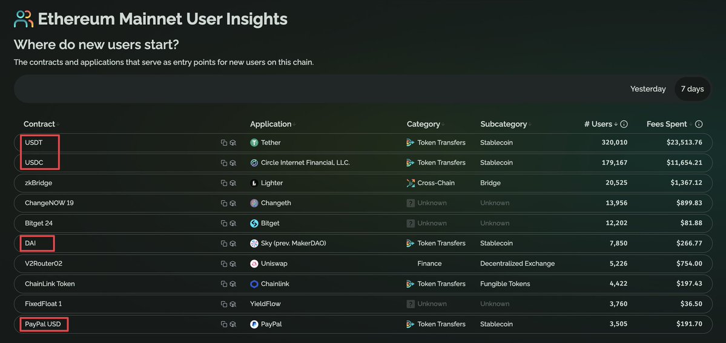Viewport: 726px width, 343px height.
Task: Copy the USDC contract address
Action: (x=224, y=163)
